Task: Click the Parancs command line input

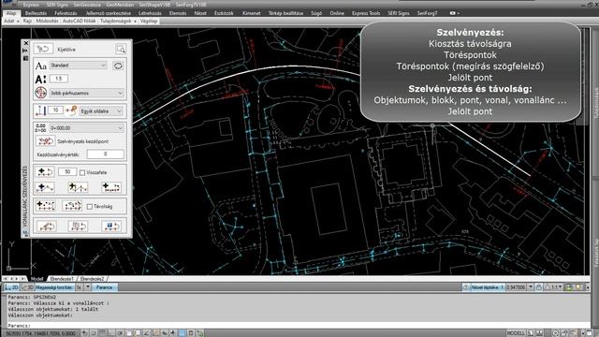Action: pos(298,326)
